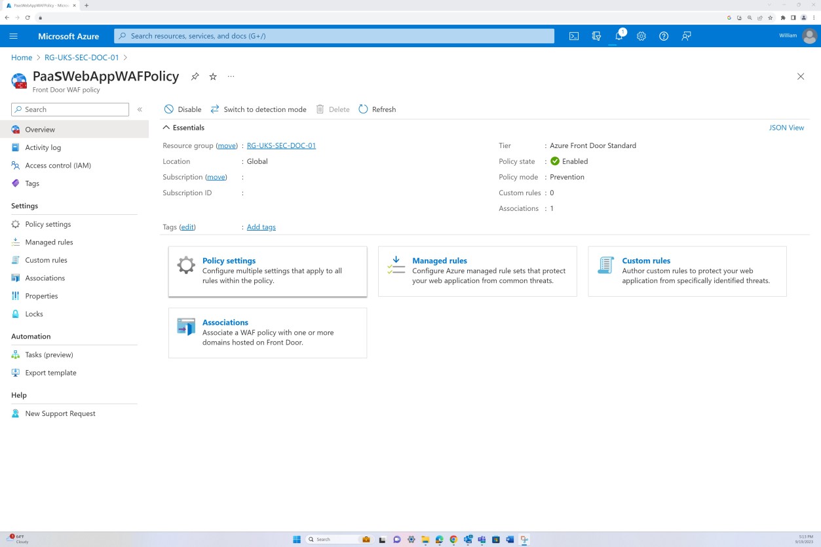
Task: Collapse the left sidebar with the chevrons
Action: (x=139, y=109)
